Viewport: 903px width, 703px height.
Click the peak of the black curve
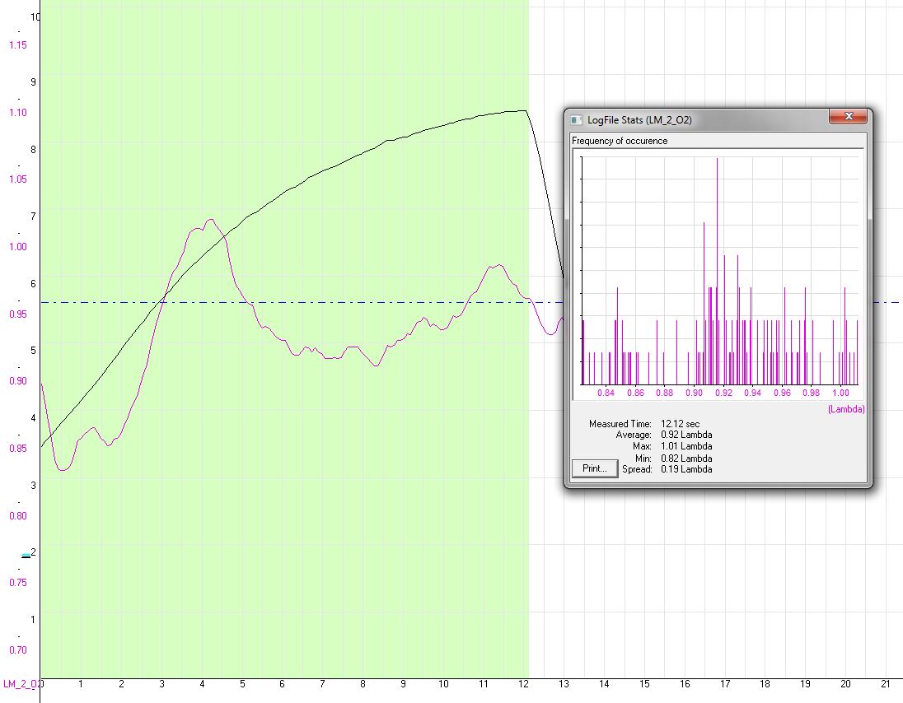(521, 110)
